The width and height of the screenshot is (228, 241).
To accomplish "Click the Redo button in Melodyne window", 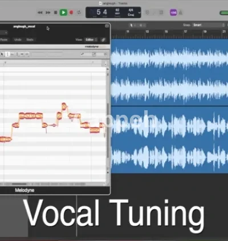I will [30, 40].
